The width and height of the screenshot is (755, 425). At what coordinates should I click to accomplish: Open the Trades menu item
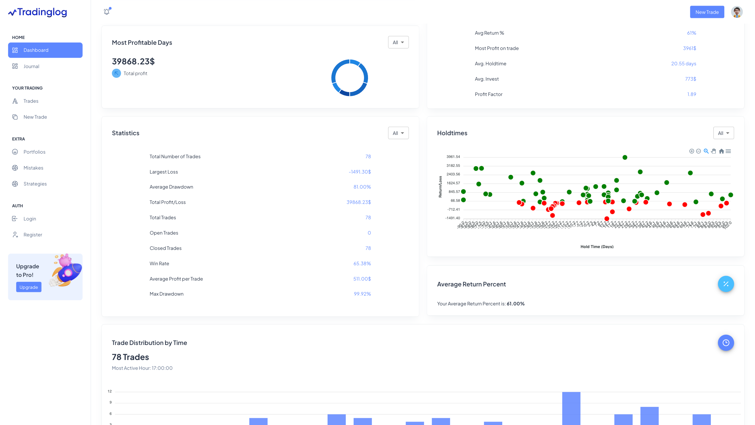click(x=45, y=101)
